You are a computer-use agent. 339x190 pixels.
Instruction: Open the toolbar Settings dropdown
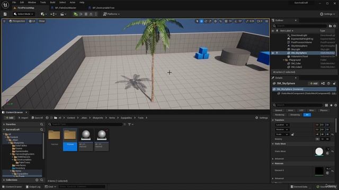327,14
